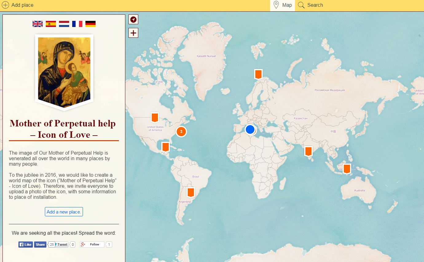Click the Facebook Like button
The height and width of the screenshot is (262, 424).
coord(26,245)
